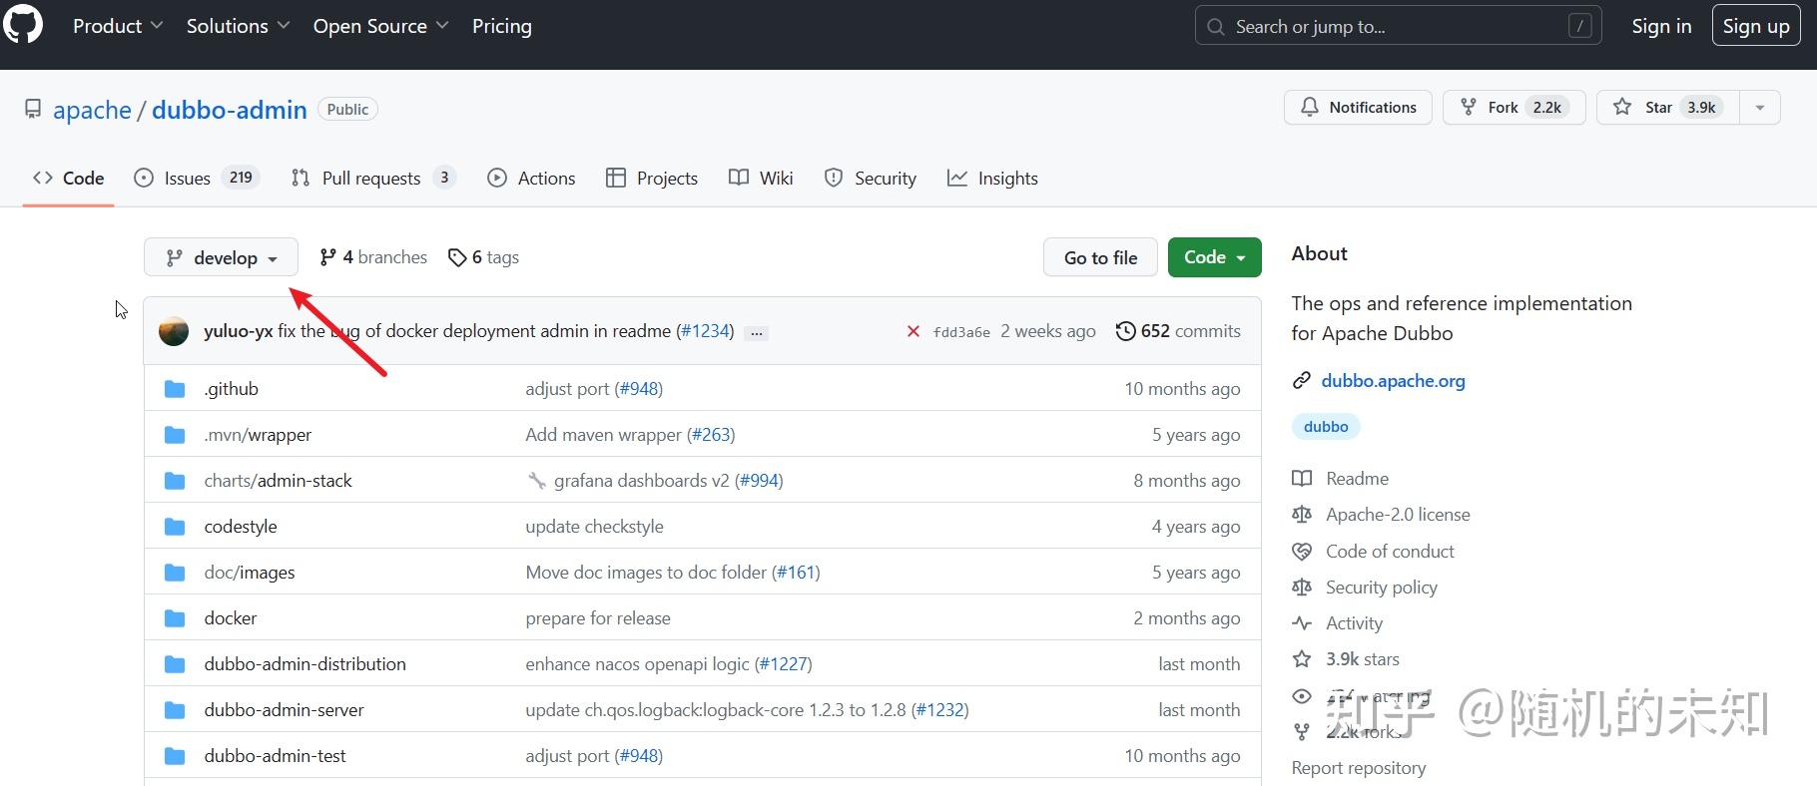1817x786 pixels.
Task: Open the .github folder
Action: [231, 389]
